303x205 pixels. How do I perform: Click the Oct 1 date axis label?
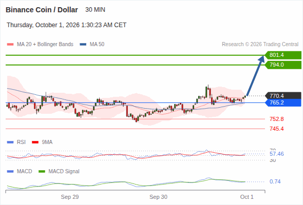coord(247,197)
